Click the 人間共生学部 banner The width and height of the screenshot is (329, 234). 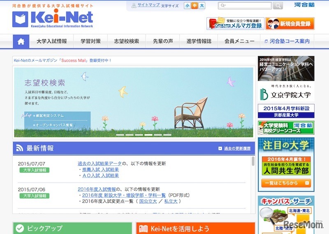click(x=286, y=165)
